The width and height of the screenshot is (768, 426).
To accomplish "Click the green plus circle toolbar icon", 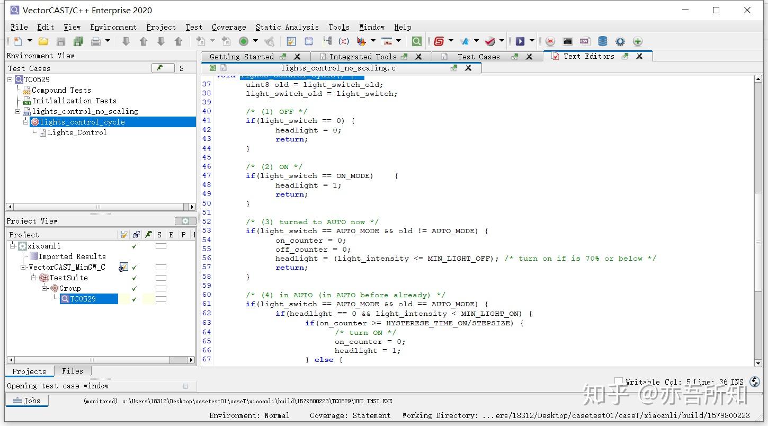I will (x=638, y=41).
